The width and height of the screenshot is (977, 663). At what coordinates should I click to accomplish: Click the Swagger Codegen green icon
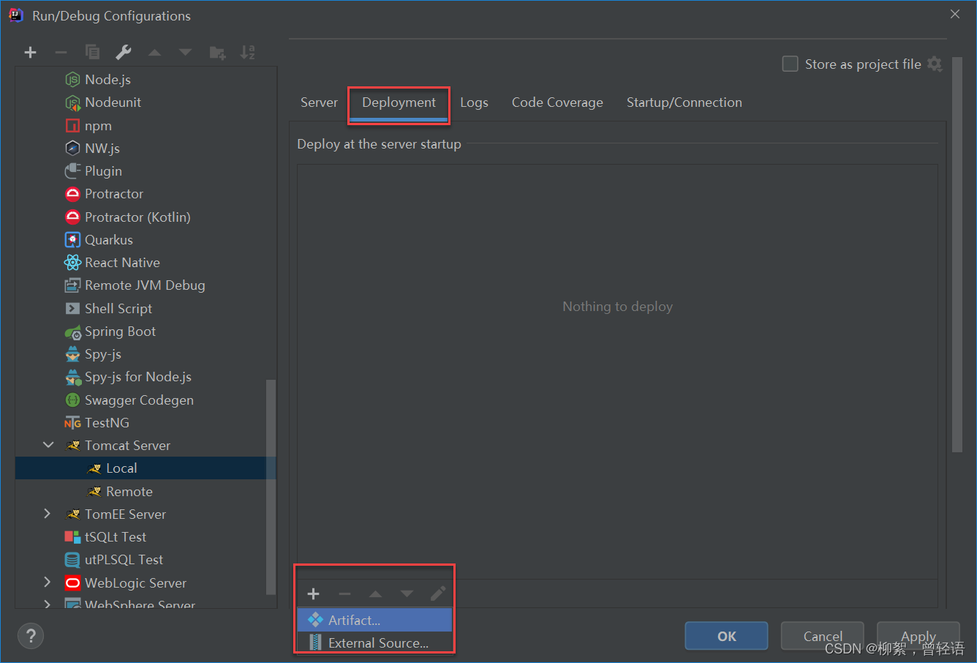coord(72,400)
